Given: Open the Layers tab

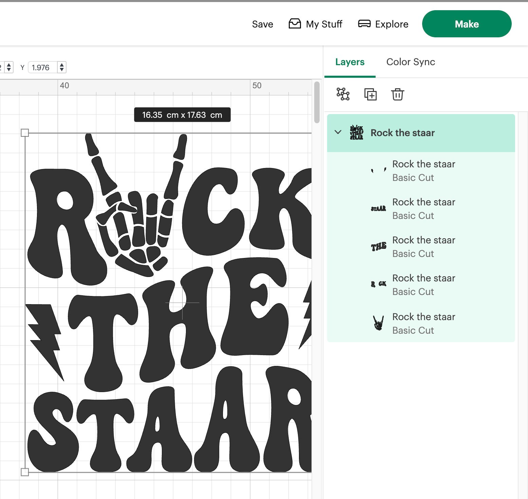Looking at the screenshot, I should point(350,62).
